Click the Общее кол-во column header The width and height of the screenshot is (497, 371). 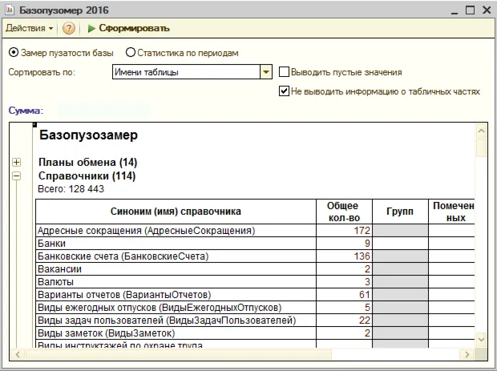[x=342, y=212]
